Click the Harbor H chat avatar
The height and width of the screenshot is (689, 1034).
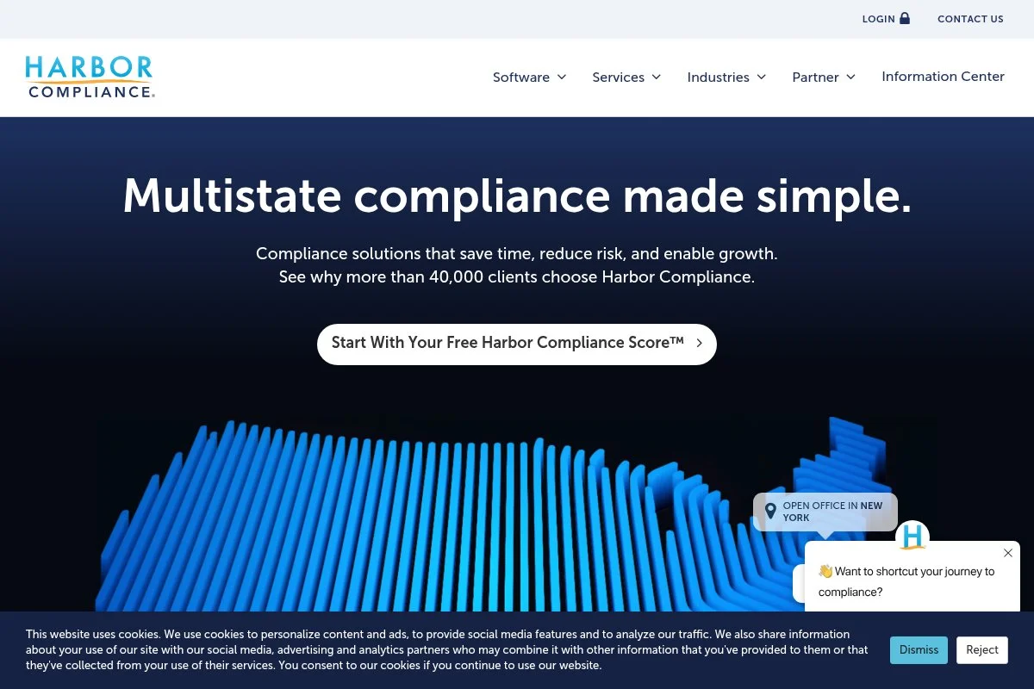pyautogui.click(x=913, y=537)
